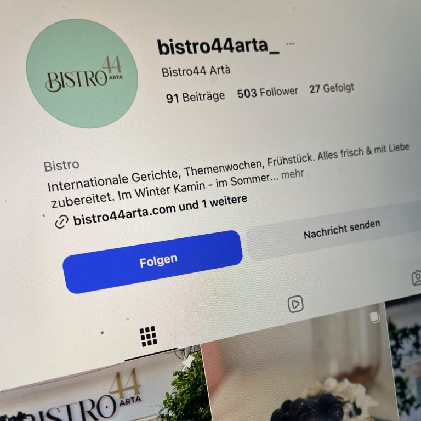Open the Bistro44 Arta profile picture
This screenshot has width=421, height=421.
point(82,73)
